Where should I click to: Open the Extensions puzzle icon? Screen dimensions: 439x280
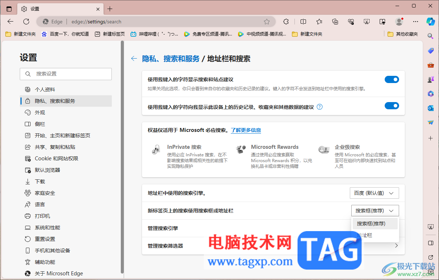(x=286, y=22)
